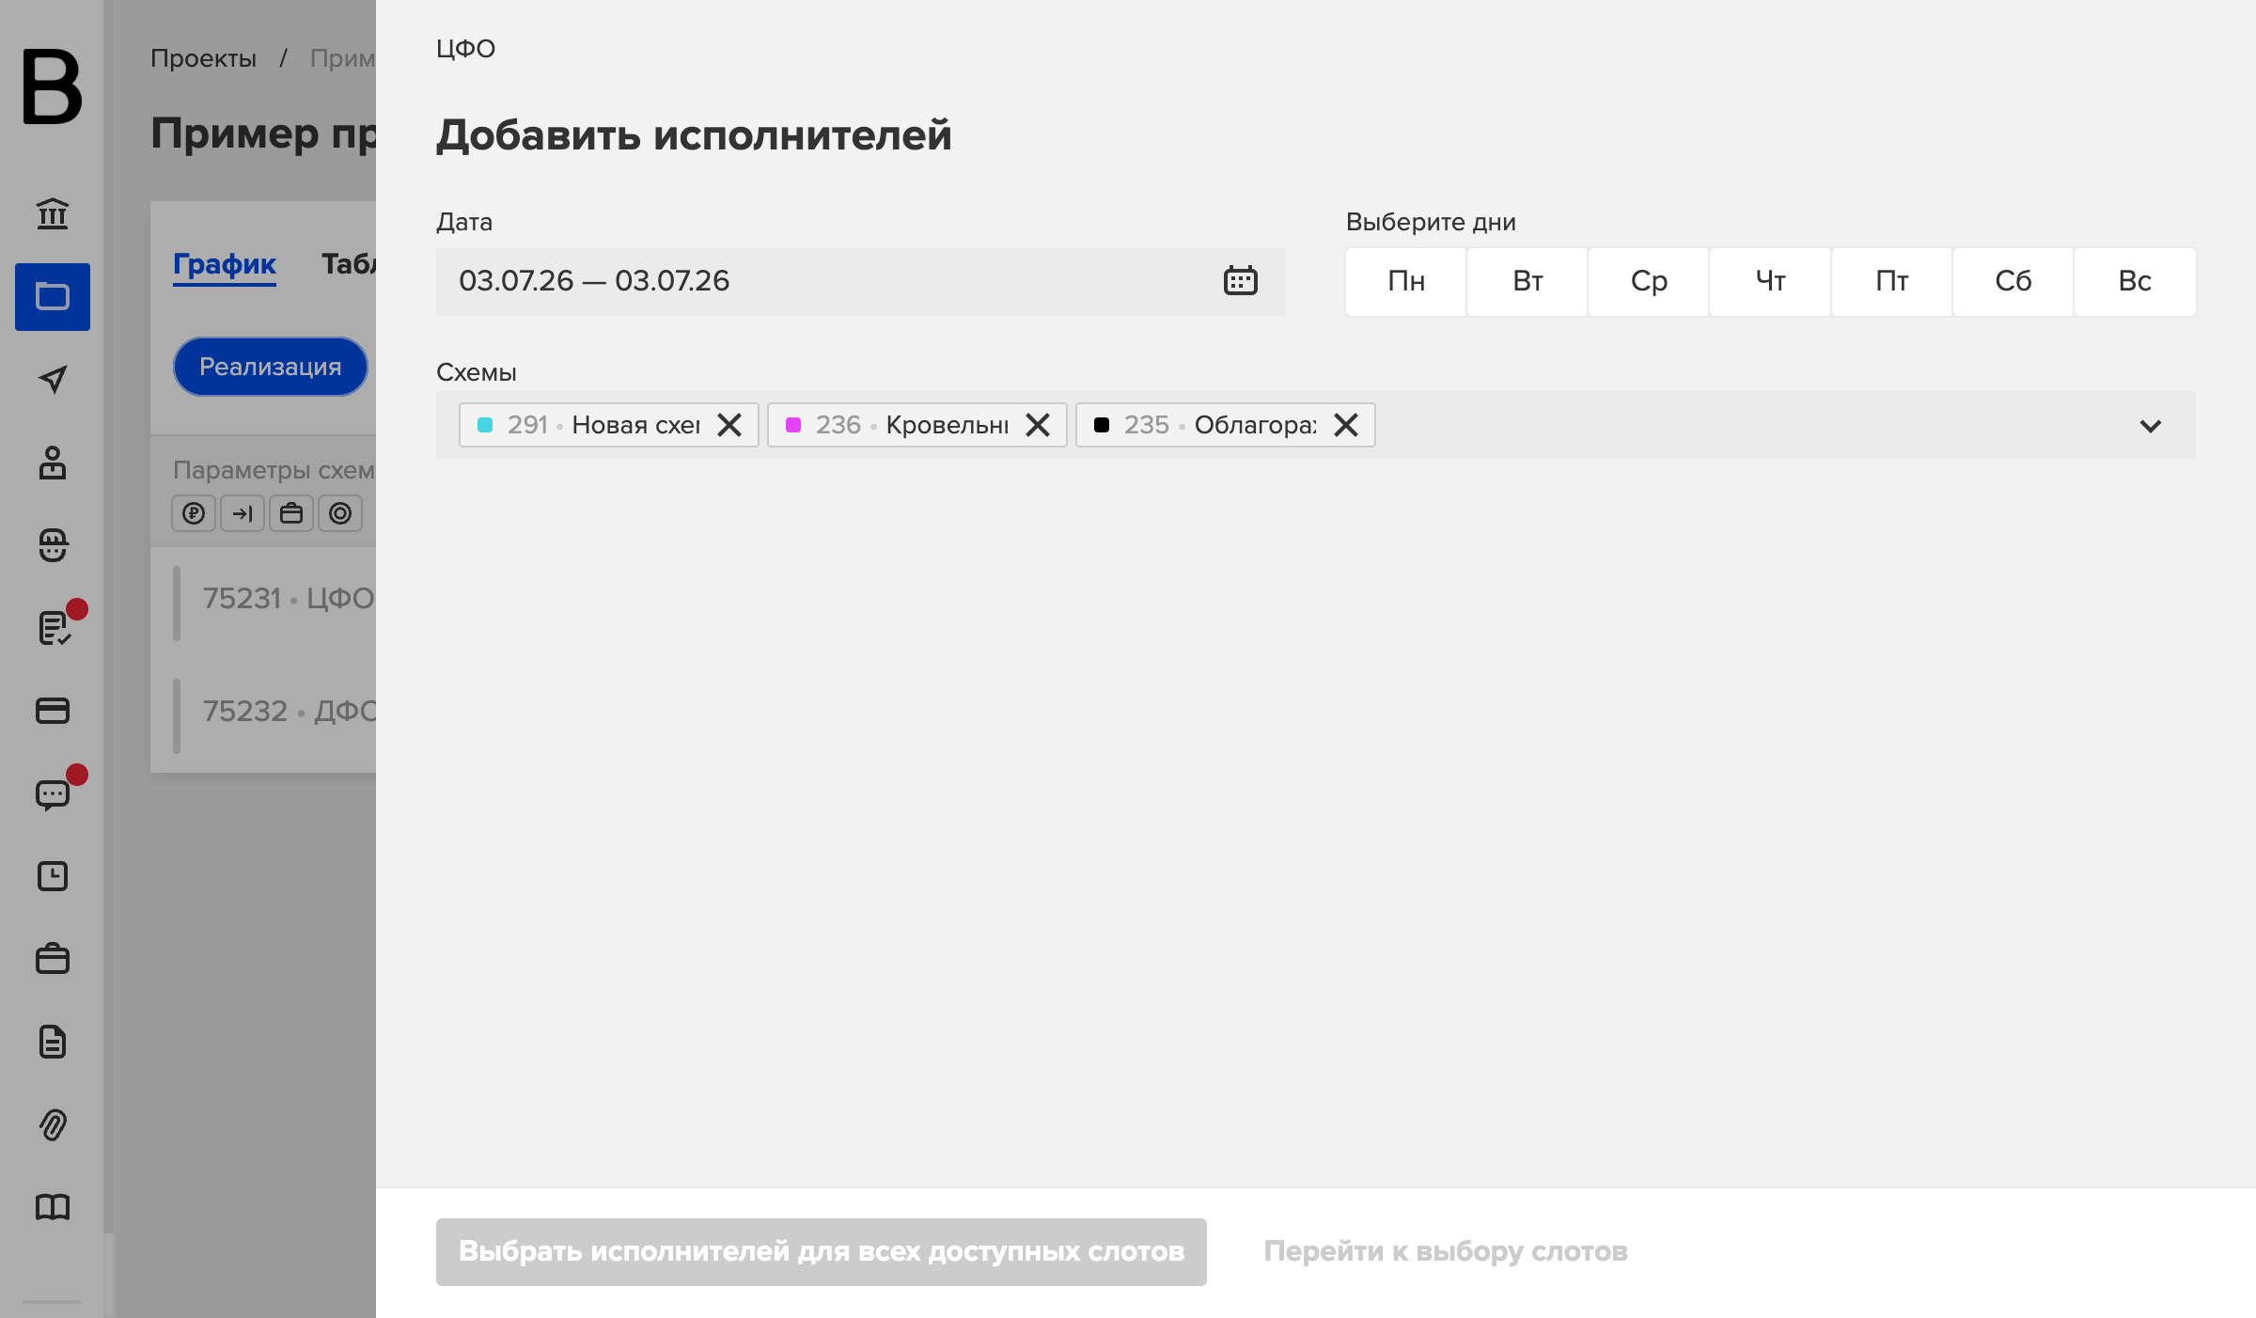The image size is (2256, 1318).
Task: Click the date range input field
Action: click(x=861, y=282)
